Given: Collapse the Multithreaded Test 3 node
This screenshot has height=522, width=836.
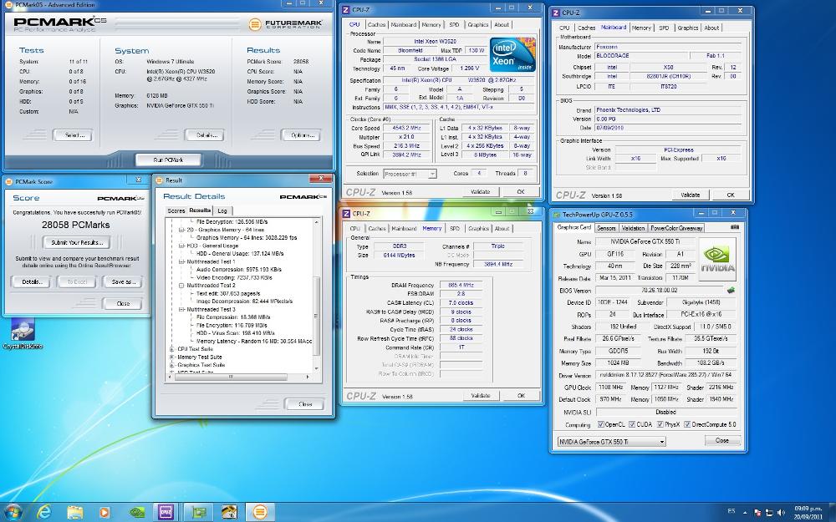Looking at the screenshot, I should (181, 309).
